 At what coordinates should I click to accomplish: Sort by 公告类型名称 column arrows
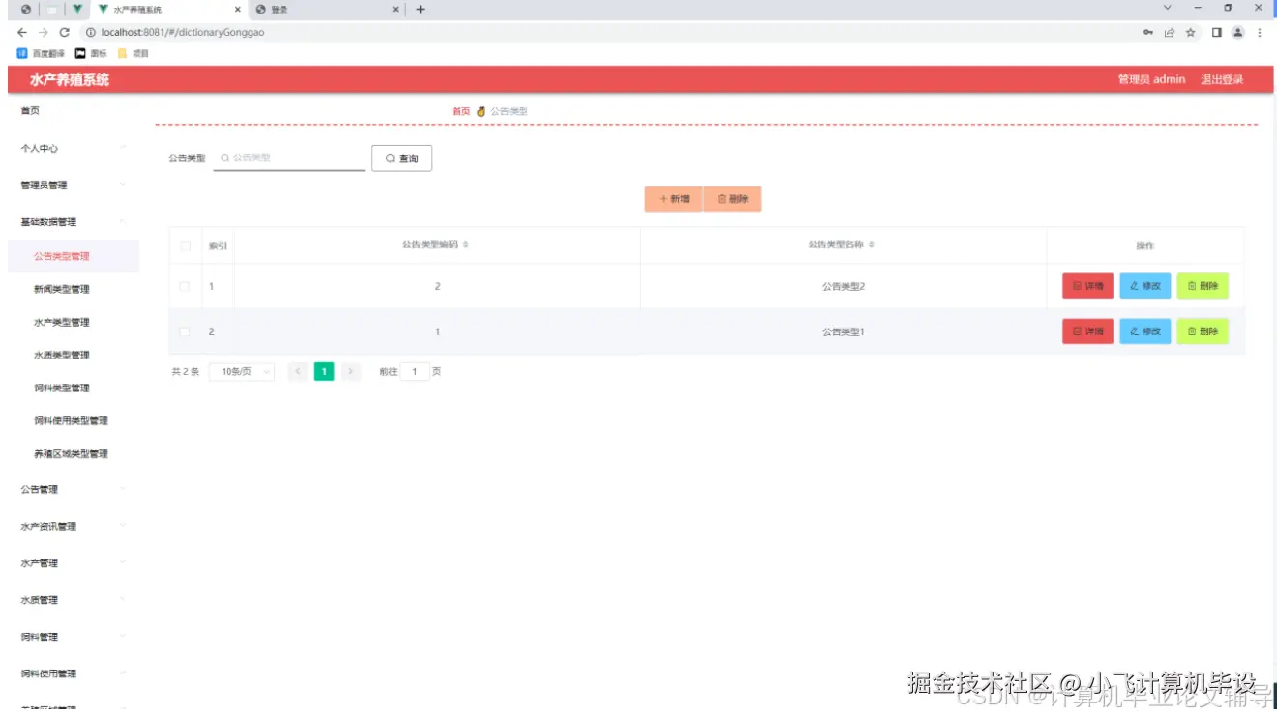[872, 244]
